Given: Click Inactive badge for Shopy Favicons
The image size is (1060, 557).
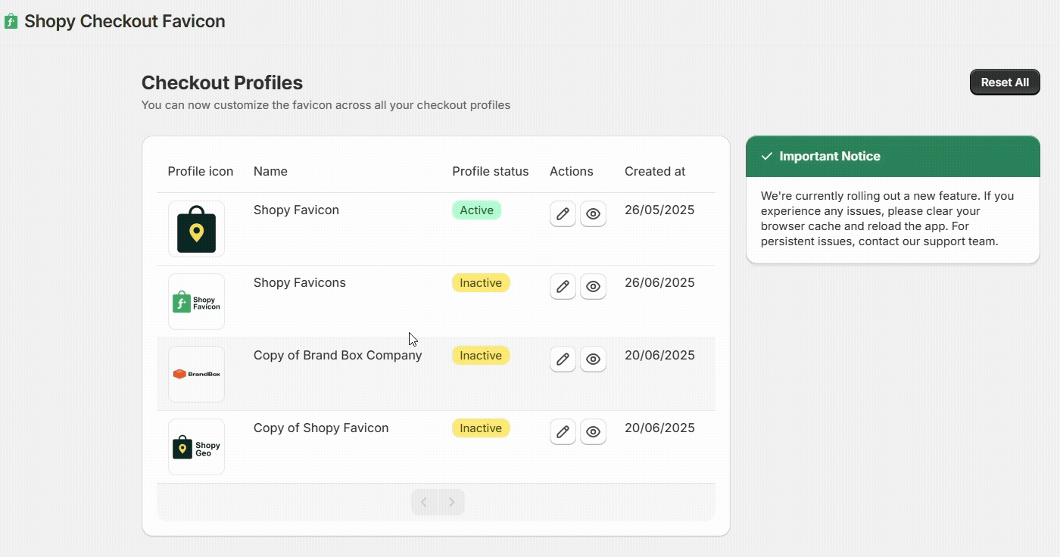Looking at the screenshot, I should 481,283.
